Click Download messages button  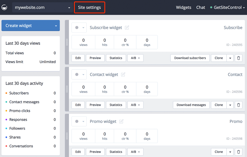point(191,105)
